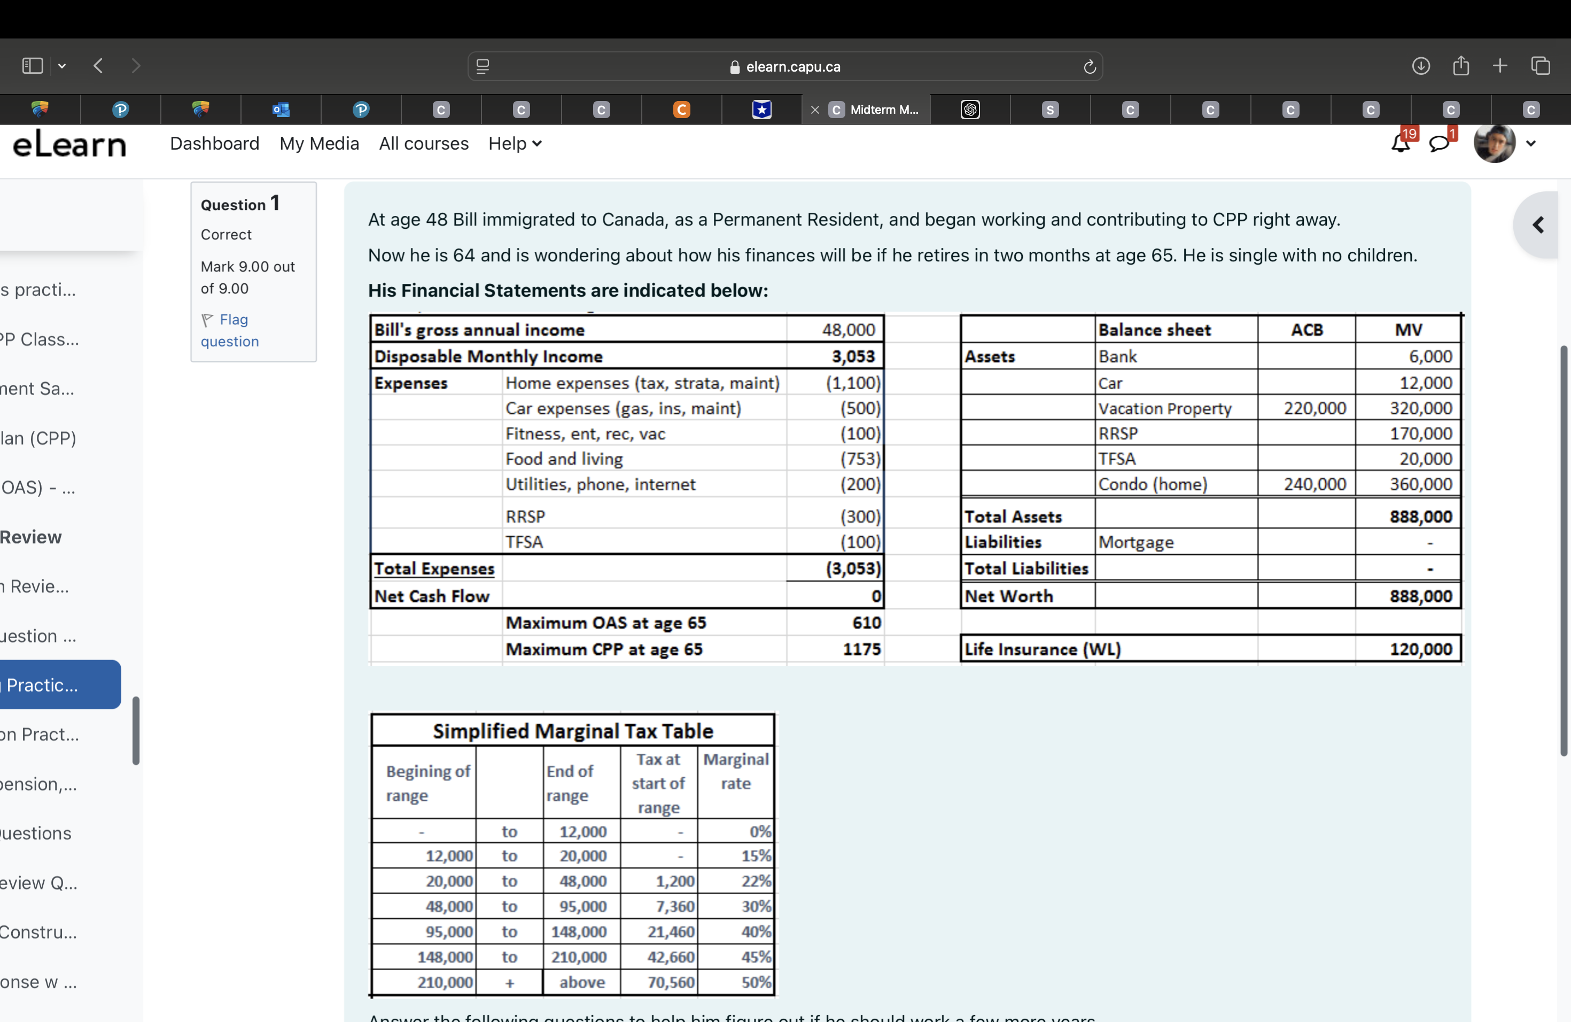The height and width of the screenshot is (1022, 1571).
Task: Click the 888,000 Total Assets value
Action: point(1420,517)
